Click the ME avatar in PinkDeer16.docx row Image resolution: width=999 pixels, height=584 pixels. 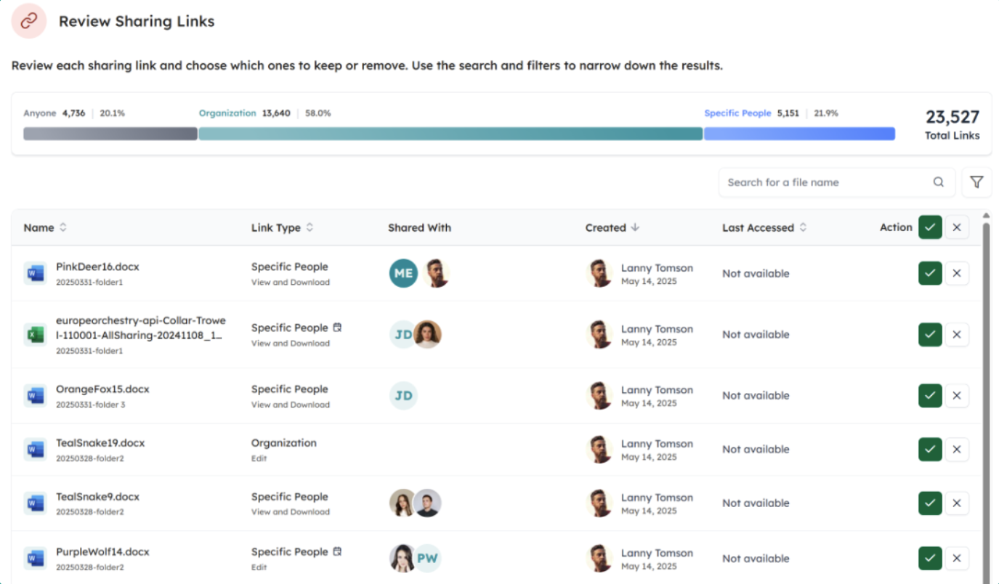click(403, 274)
